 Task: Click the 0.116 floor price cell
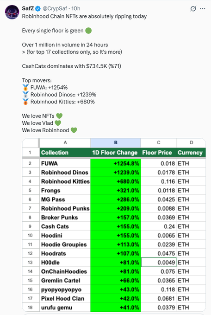pyautogui.click(x=159, y=181)
